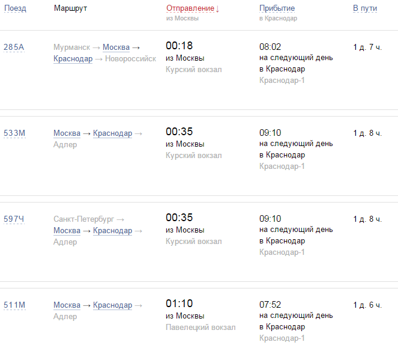Click Краснодар in train 285А route
Image resolution: width=398 pixels, height=357 pixels.
73,58
